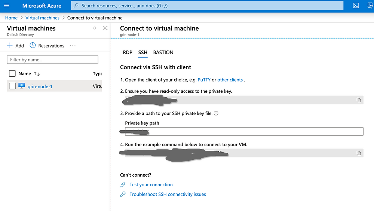The image size is (374, 211).
Task: Click the grin-node-1 VM icon
Action: pyautogui.click(x=21, y=86)
